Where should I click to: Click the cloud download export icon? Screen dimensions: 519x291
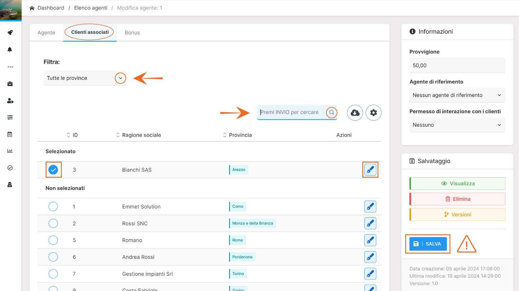(x=355, y=113)
